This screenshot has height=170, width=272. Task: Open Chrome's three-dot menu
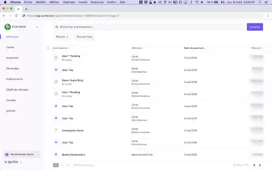coord(268,16)
